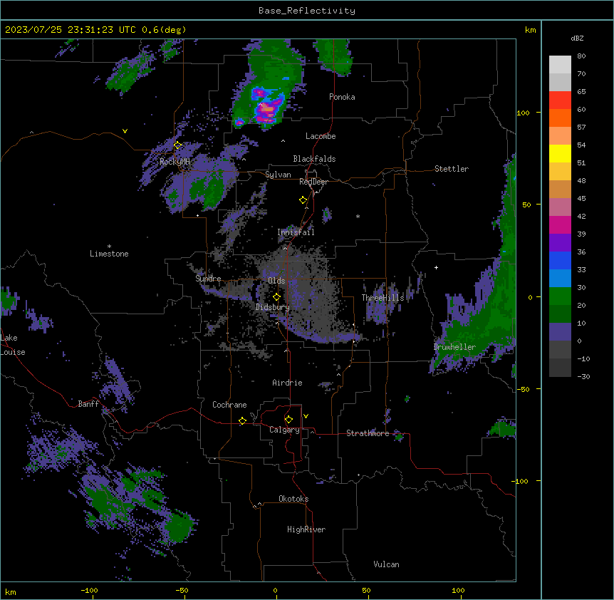Click the intense storm core west of Ponoka

pyautogui.click(x=269, y=108)
